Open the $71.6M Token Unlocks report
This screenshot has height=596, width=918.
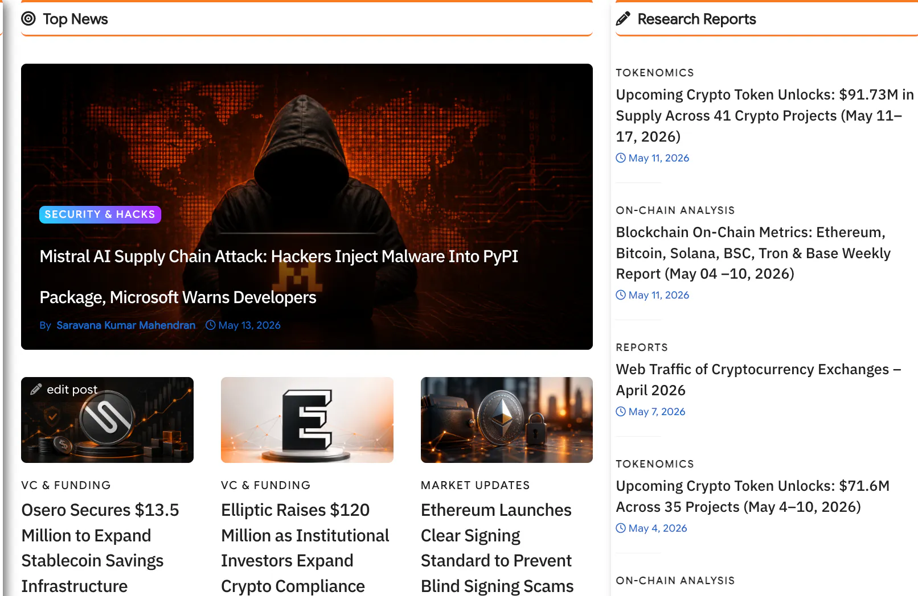click(x=753, y=496)
